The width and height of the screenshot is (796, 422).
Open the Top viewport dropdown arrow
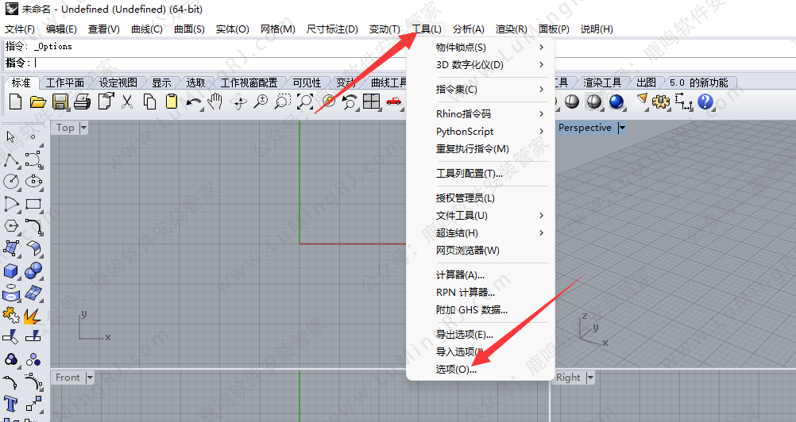[x=83, y=128]
